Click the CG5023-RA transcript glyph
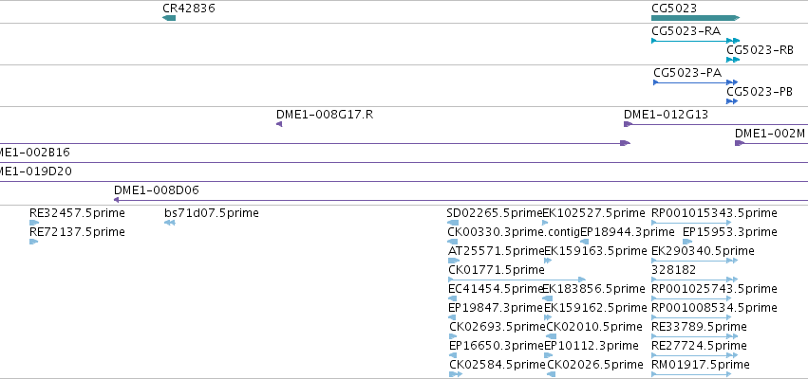Viewport: 808px width, 379px height. coord(695,41)
